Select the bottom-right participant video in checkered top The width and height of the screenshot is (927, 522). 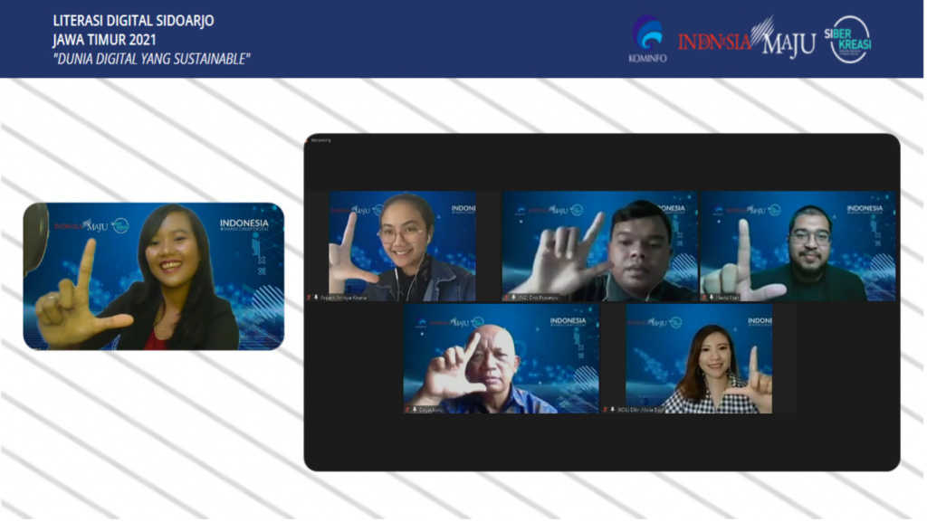point(698,358)
